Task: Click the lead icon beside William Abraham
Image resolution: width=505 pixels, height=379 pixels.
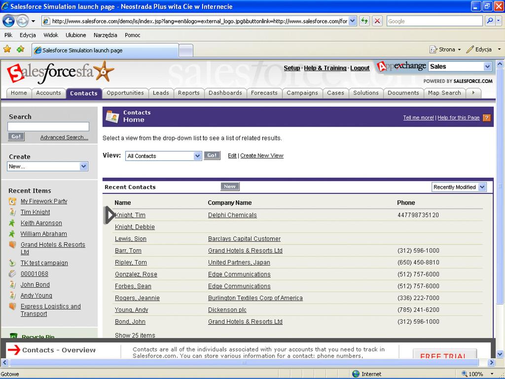Action: click(x=12, y=233)
